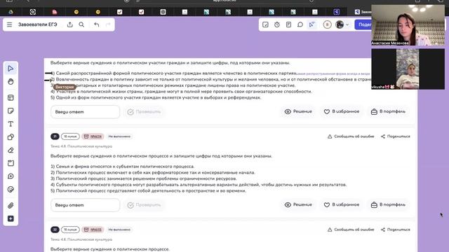Select the shapes tool
This screenshot has height=252, width=449.
[x=11, y=137]
